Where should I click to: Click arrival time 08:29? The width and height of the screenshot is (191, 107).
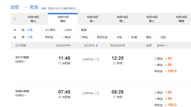117,92
